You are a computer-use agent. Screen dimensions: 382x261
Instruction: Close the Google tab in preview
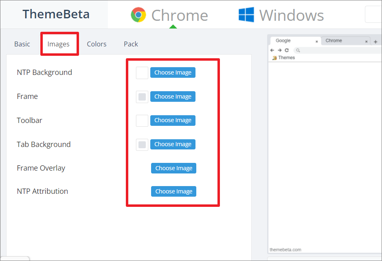(317, 42)
